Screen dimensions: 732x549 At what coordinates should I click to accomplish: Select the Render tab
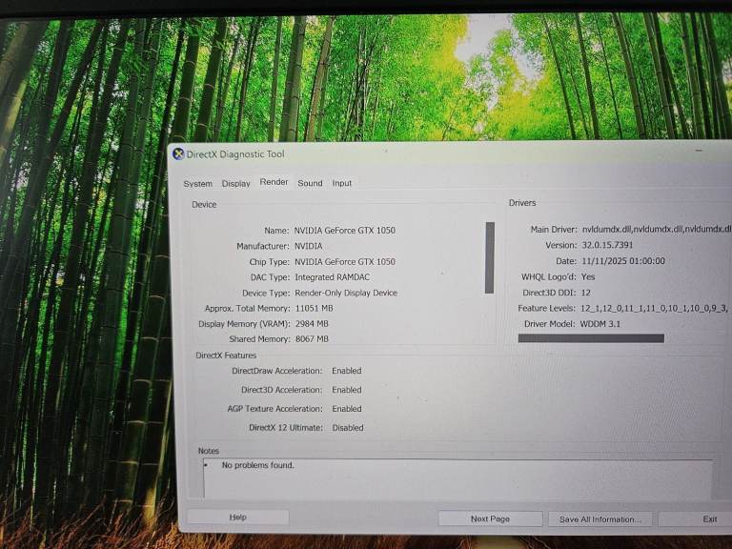coord(274,182)
